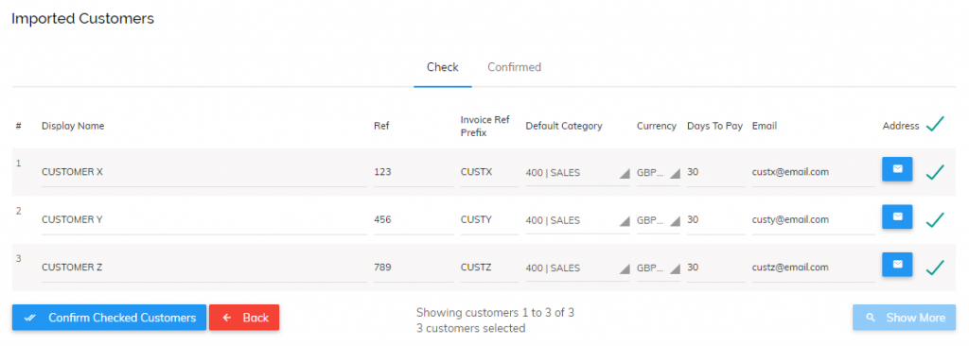
Task: Expand Default Category dropdown for CUSTOMER X
Action: coord(577,173)
